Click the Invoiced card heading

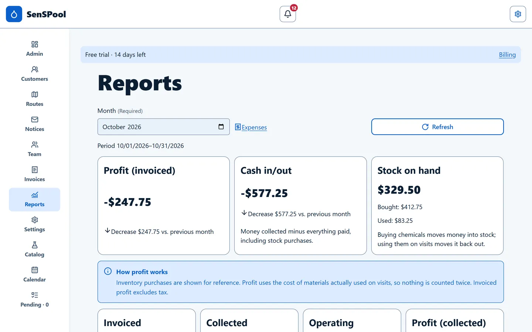[122, 323]
